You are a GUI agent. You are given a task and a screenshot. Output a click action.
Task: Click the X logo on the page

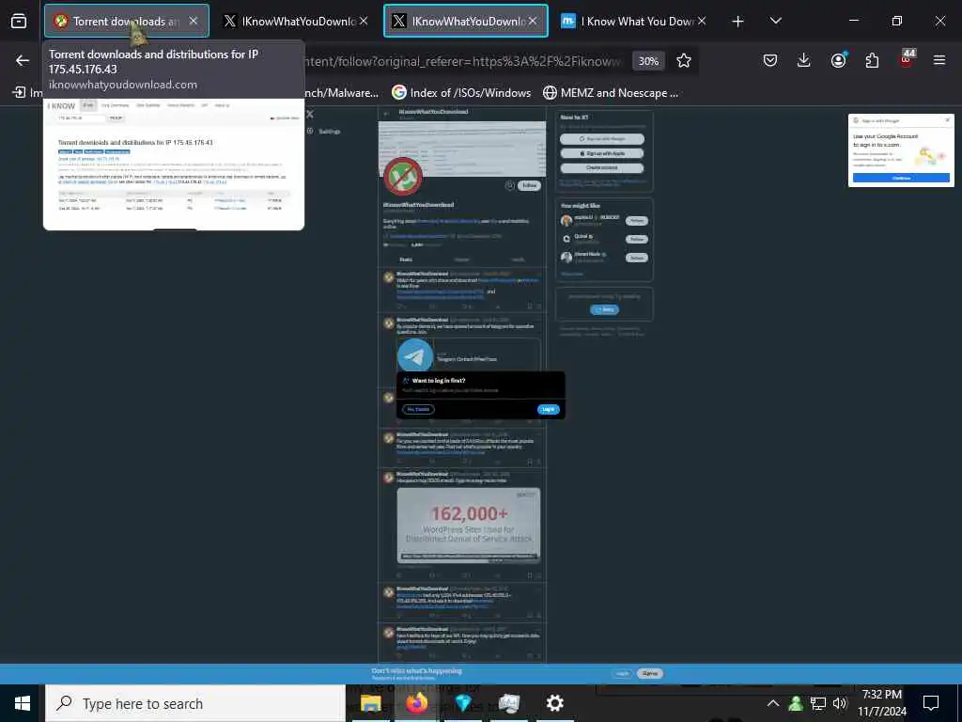point(310,114)
